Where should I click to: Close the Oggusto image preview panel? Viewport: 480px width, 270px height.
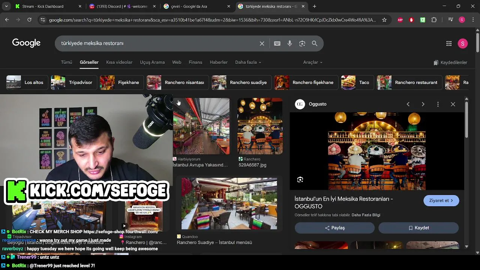point(453,104)
